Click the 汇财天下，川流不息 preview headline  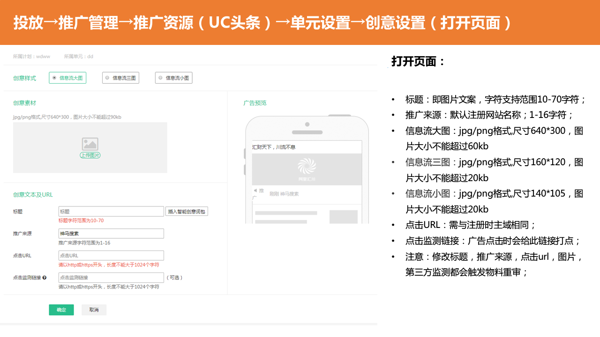[274, 147]
